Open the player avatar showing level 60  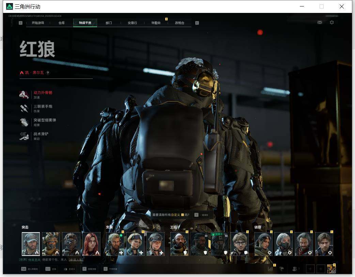pos(331,269)
